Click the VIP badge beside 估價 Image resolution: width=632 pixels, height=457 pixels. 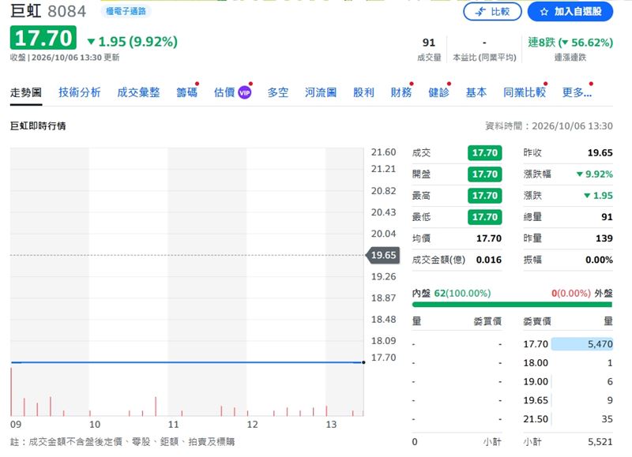point(245,92)
